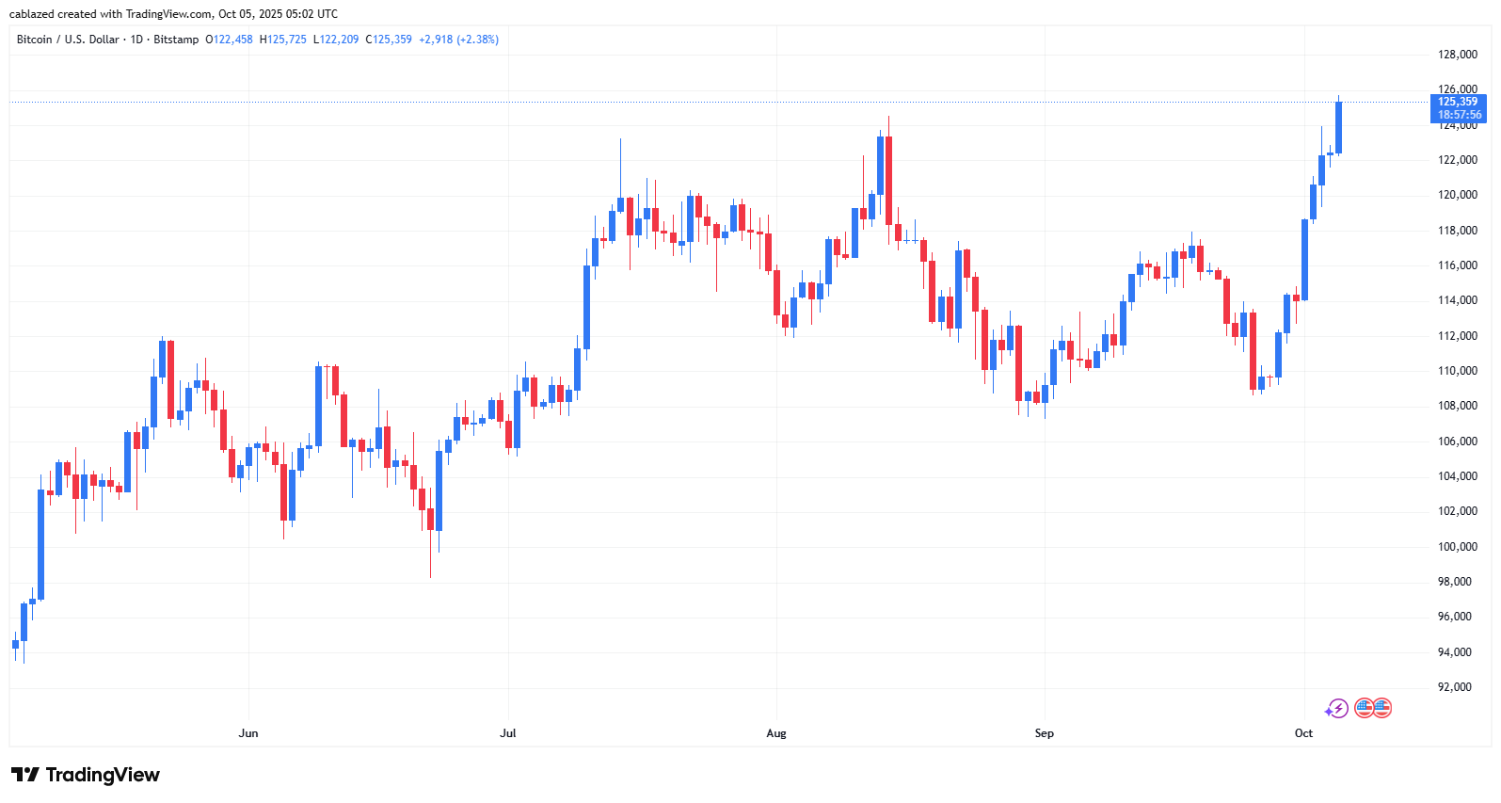Click the open value O122,458
1501x803 pixels.
coord(229,40)
